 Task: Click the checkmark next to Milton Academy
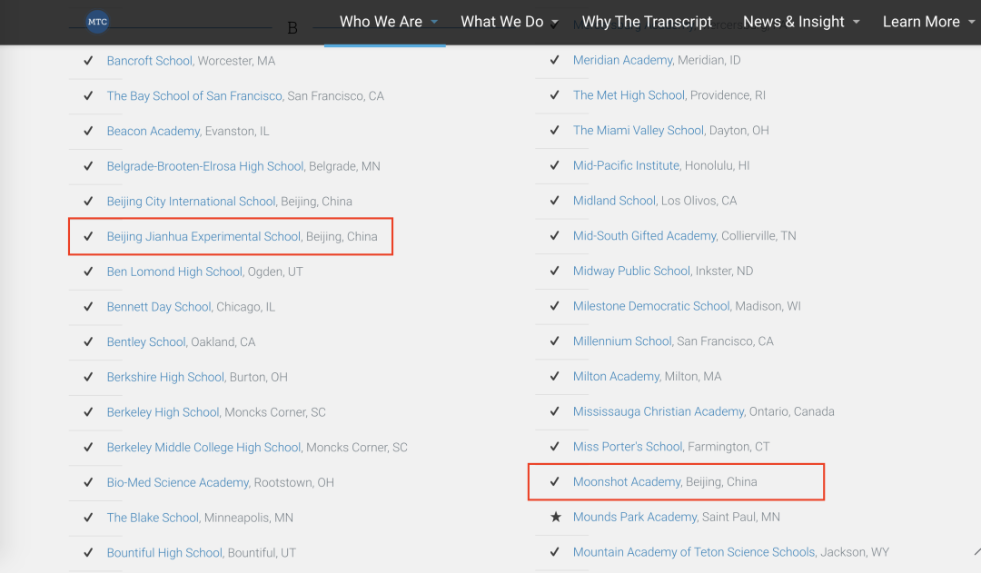[555, 376]
